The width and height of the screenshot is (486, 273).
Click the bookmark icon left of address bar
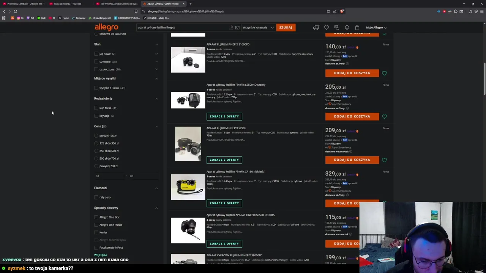(x=136, y=11)
